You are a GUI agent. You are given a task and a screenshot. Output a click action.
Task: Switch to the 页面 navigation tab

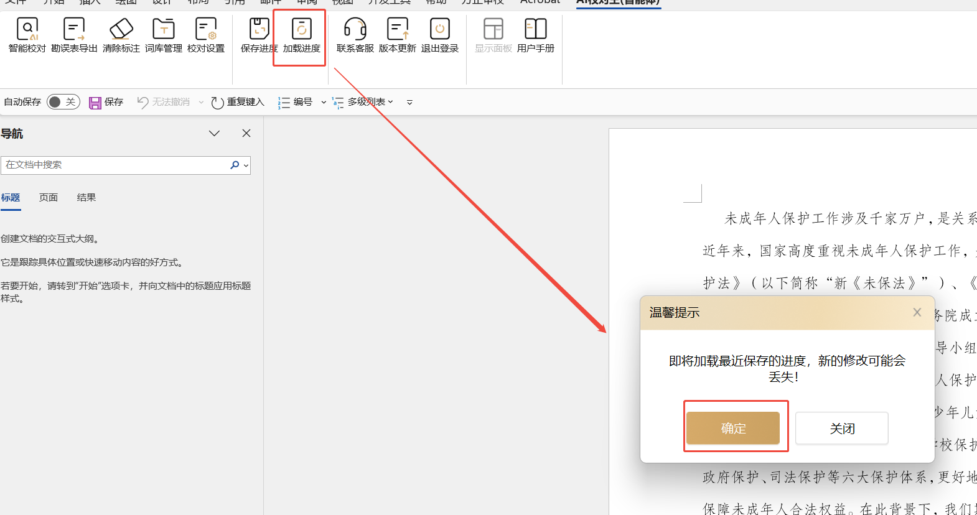49,198
